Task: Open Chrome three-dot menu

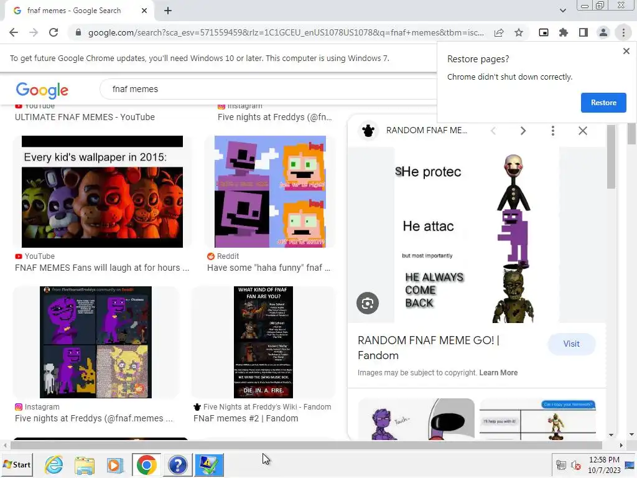Action: tap(623, 32)
